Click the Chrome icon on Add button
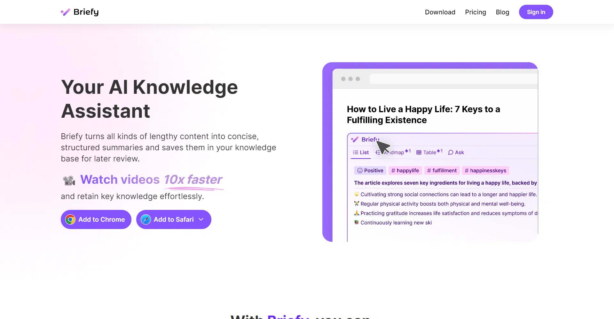Screen dimensions: 614x319 point(70,219)
